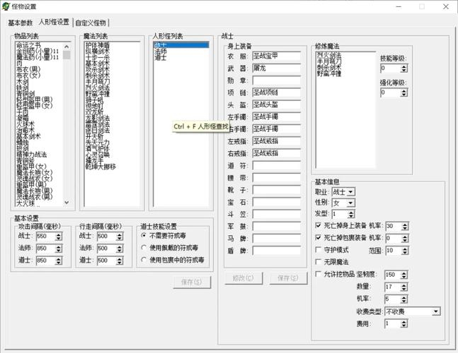
Task: Increase 坚韧度 value using its up arrow
Action: [404, 273]
